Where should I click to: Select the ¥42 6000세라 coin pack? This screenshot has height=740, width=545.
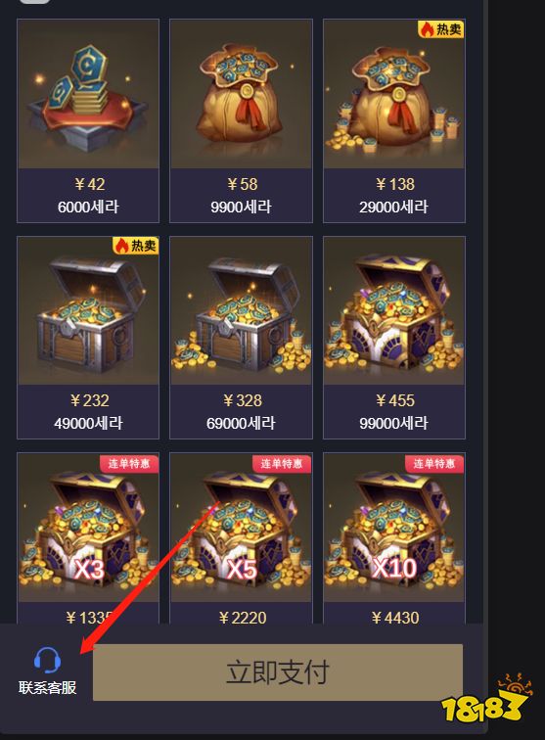[88, 120]
